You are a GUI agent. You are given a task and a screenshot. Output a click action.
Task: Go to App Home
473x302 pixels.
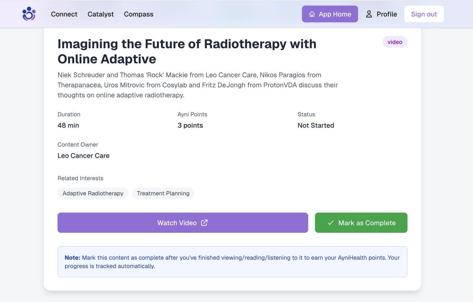(x=330, y=14)
